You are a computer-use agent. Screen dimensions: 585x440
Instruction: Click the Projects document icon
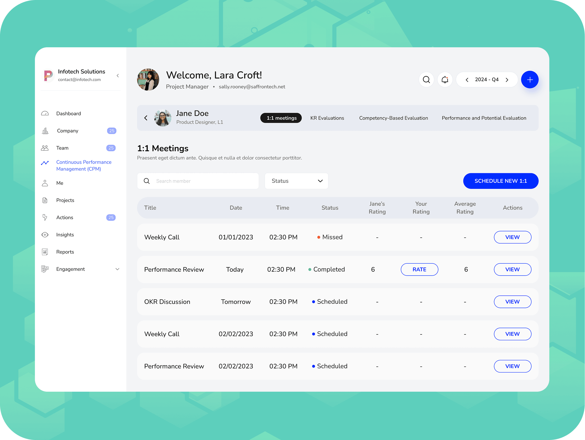pos(45,200)
